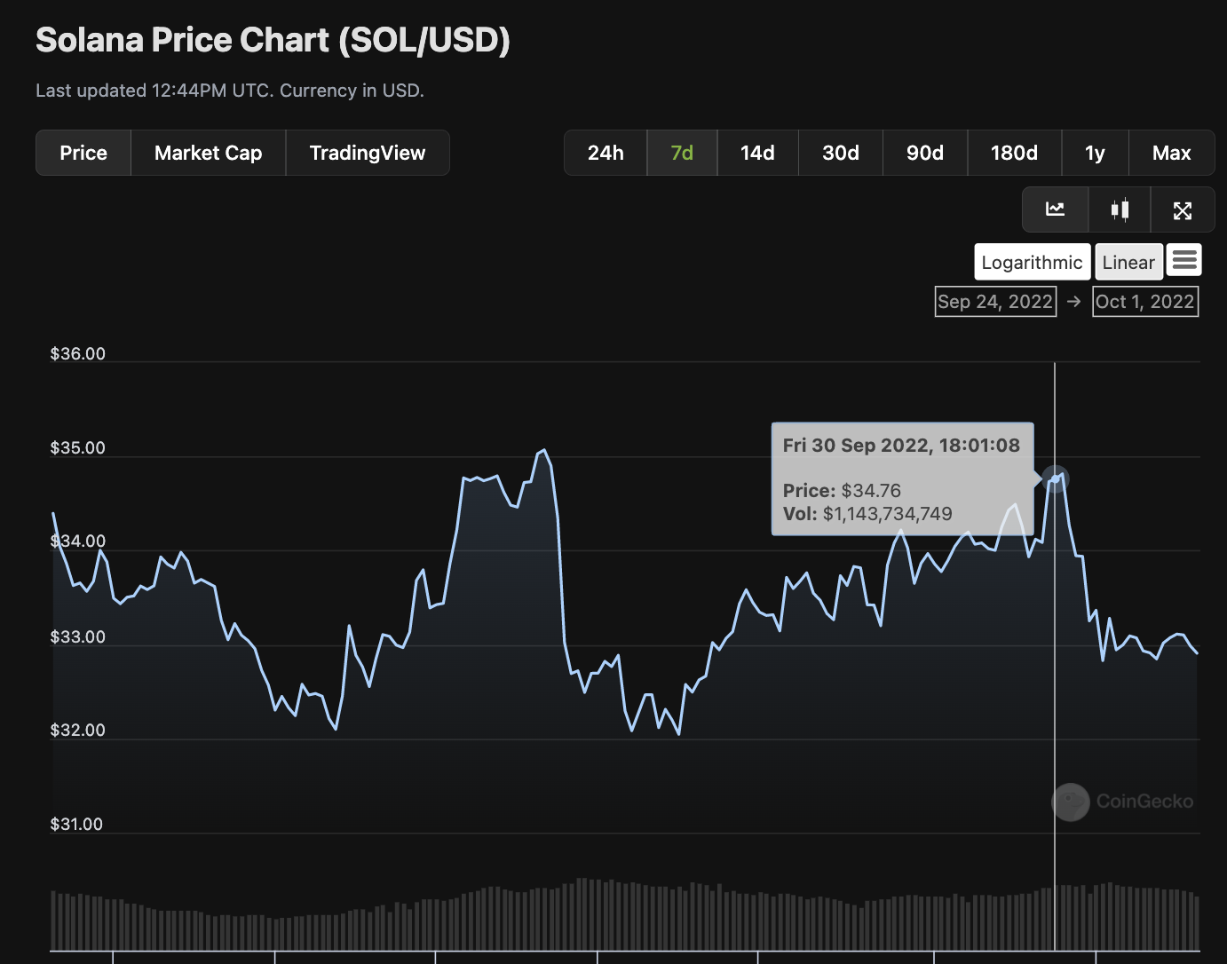The height and width of the screenshot is (964, 1227).
Task: Click tooltip Price: $34.76
Action: 842,490
